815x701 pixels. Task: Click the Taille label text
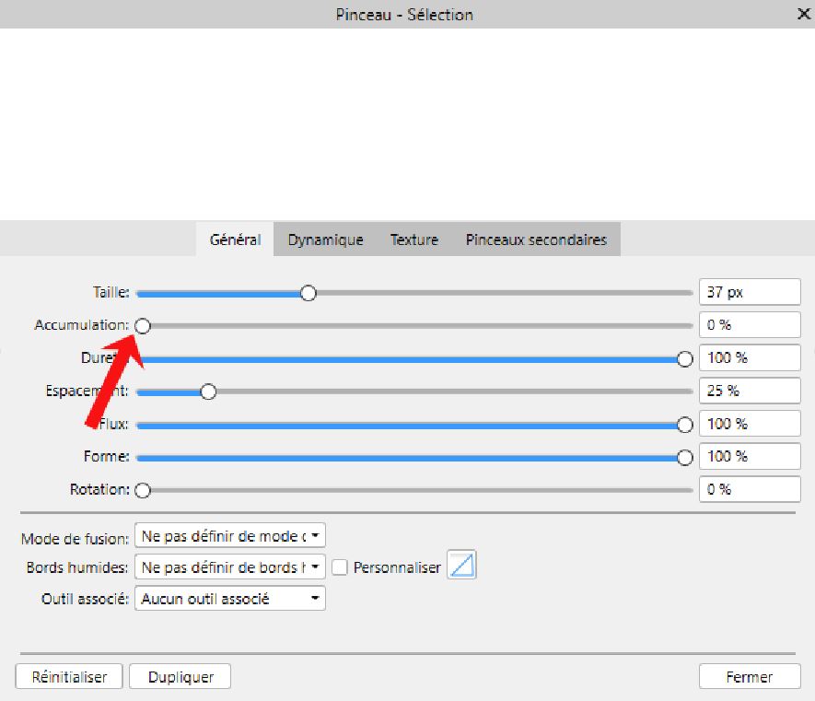111,292
